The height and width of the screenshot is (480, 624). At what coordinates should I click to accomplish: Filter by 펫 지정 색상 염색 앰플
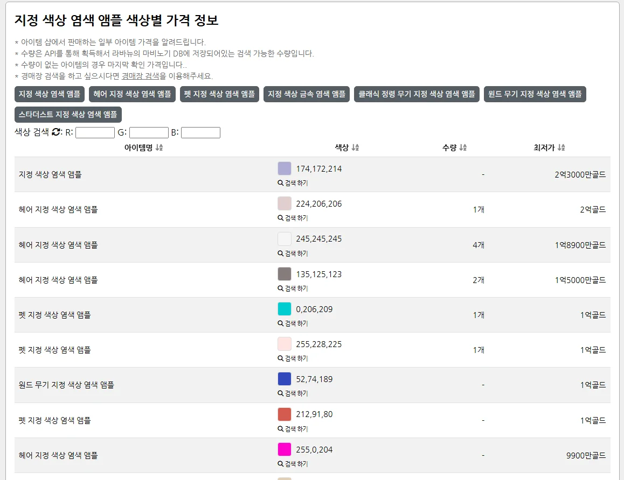click(219, 94)
